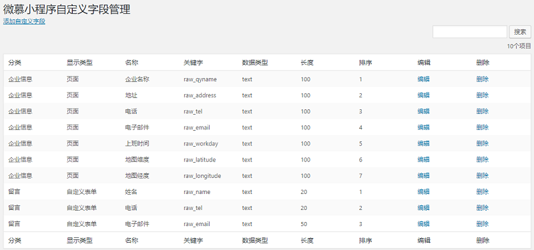Delete the raw_latitude field row
The image size is (534, 250).
[x=482, y=159]
